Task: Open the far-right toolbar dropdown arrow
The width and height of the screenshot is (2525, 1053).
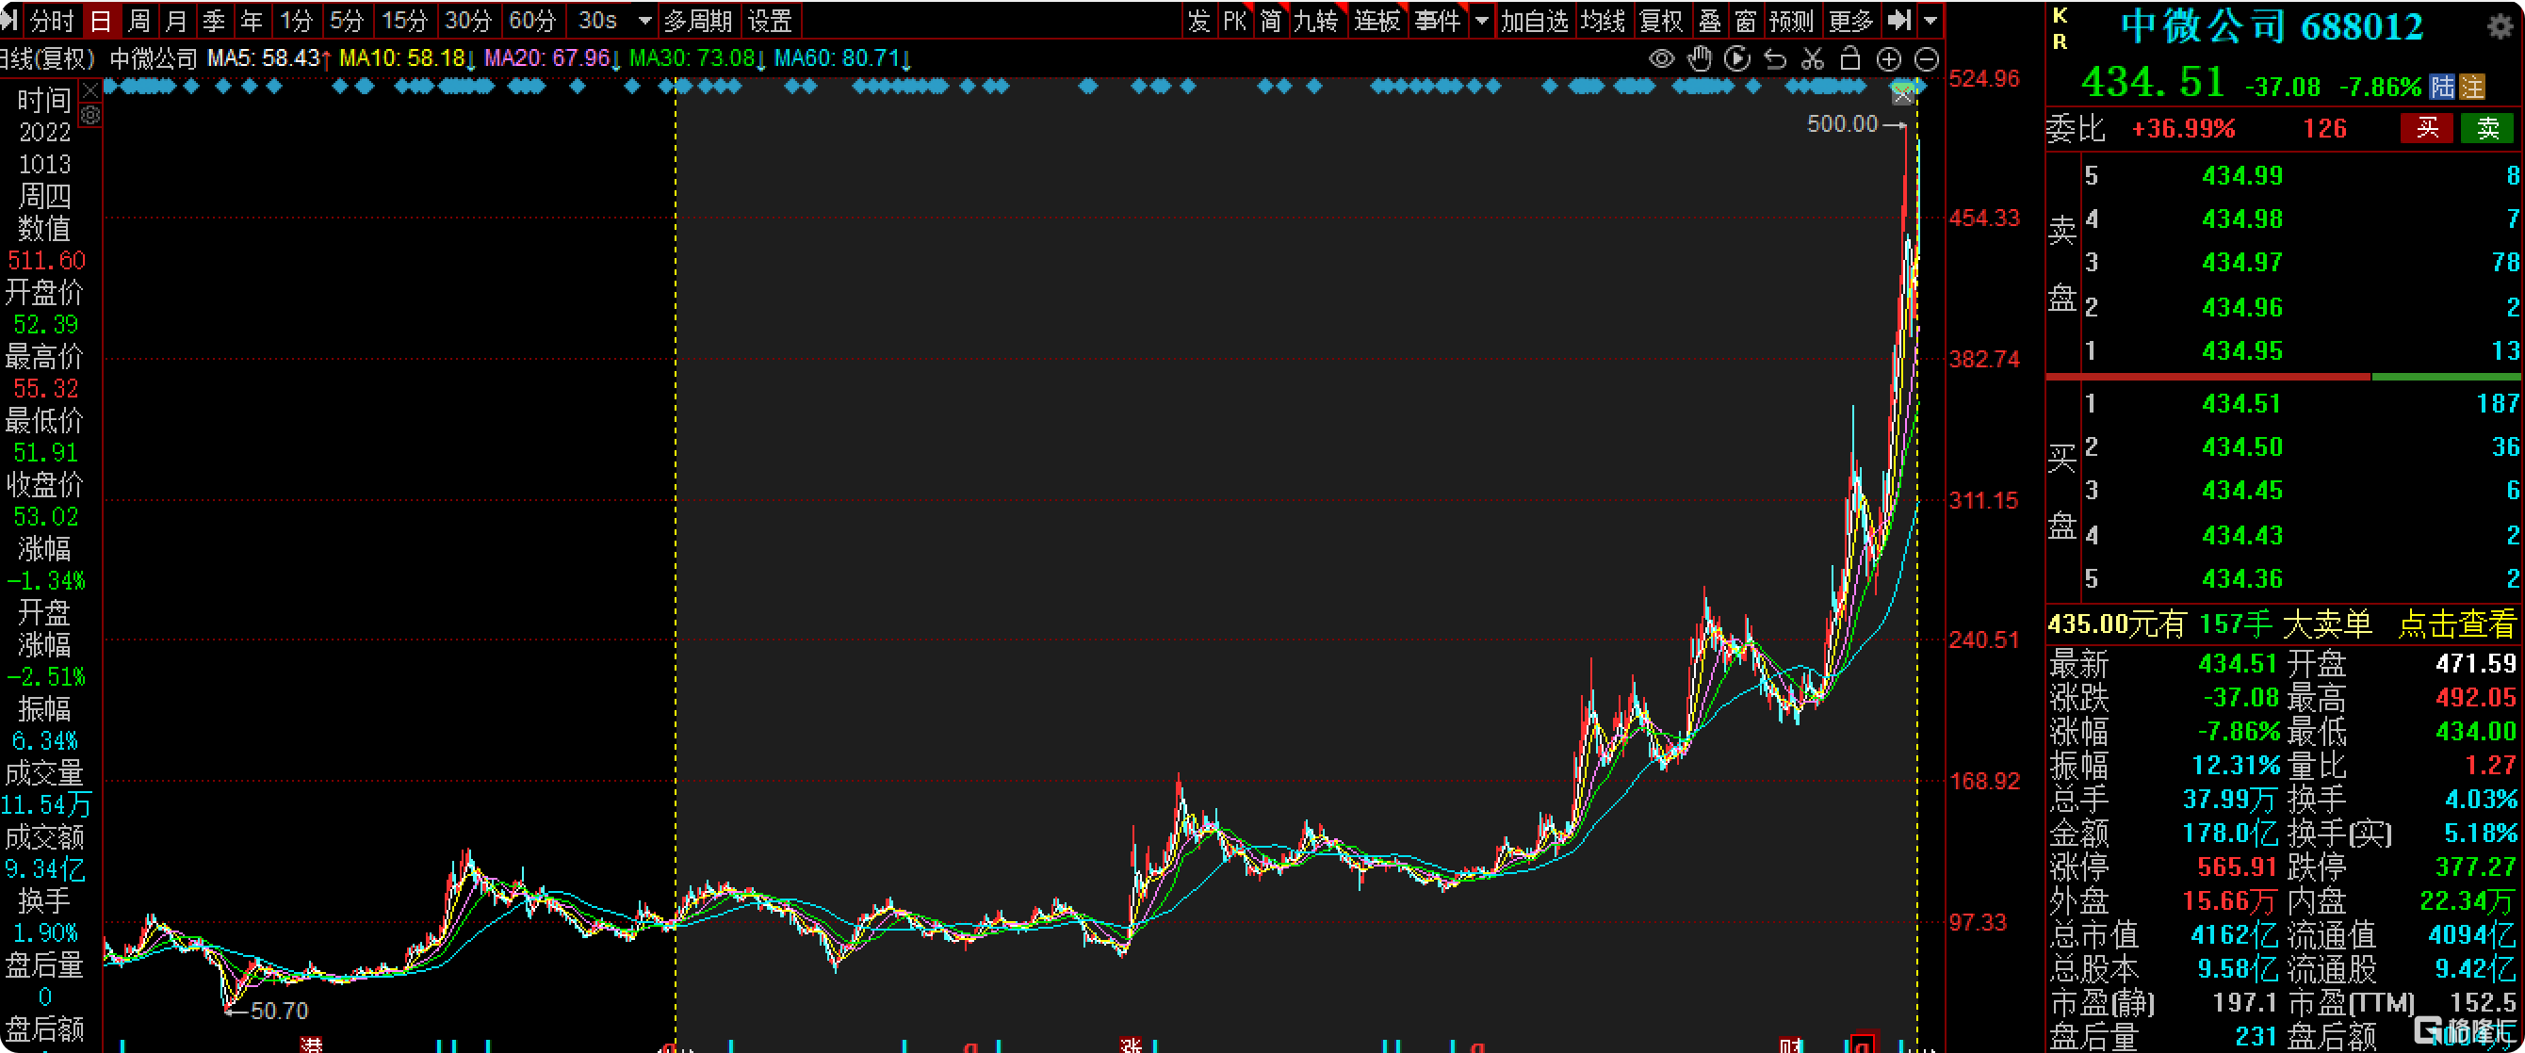Action: tap(1930, 21)
